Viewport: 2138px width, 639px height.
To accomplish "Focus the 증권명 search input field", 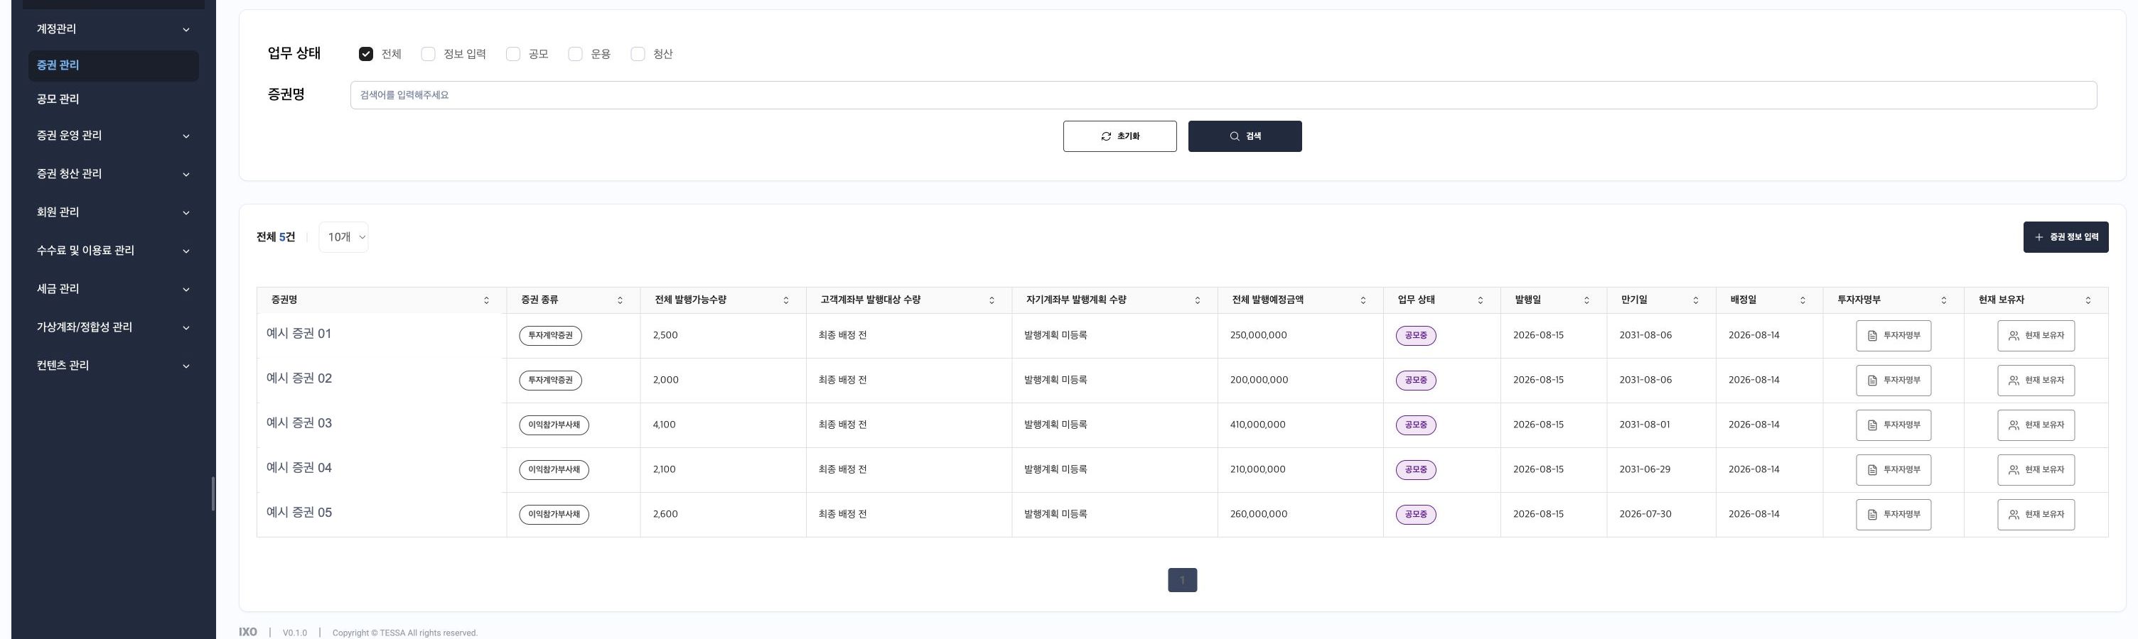I will [1223, 95].
